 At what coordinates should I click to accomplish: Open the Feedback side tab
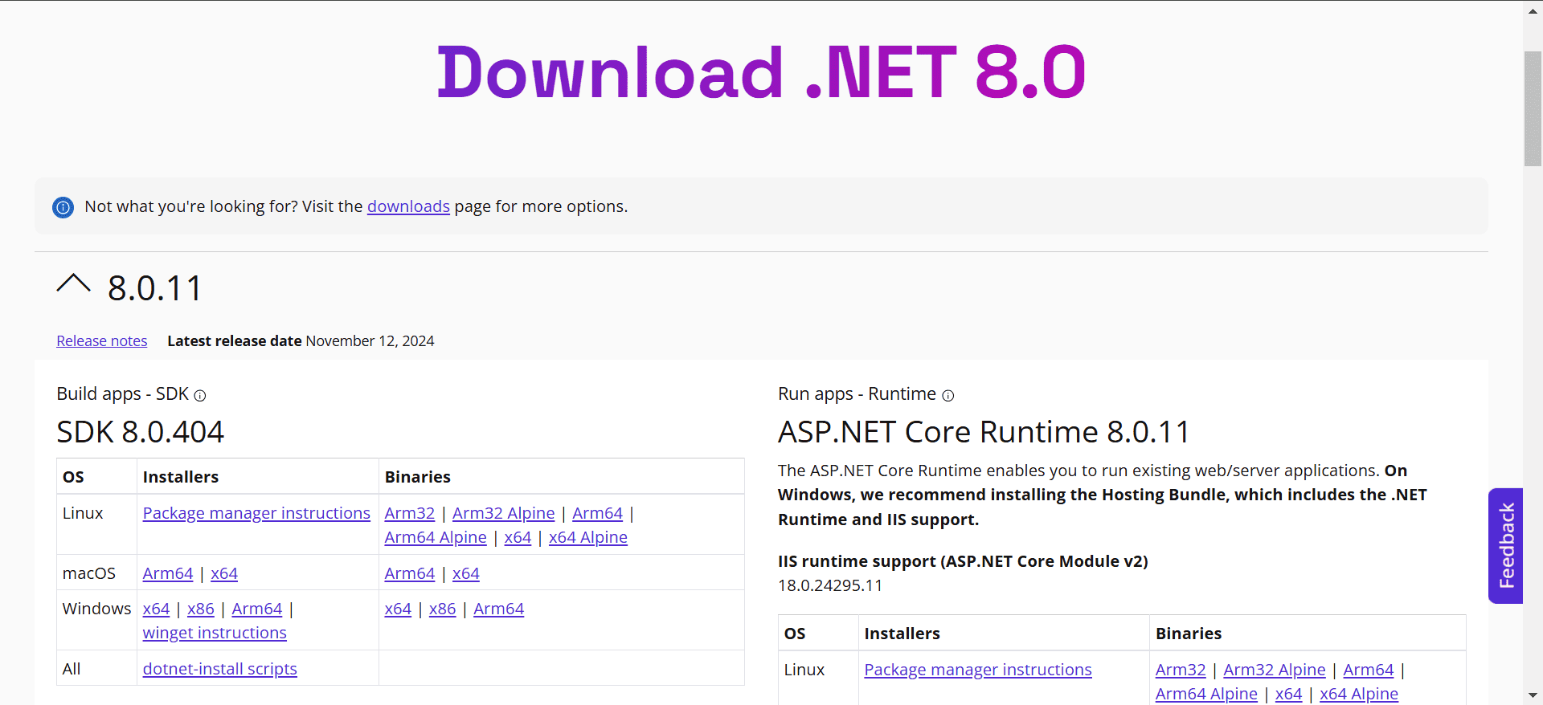coord(1506,546)
